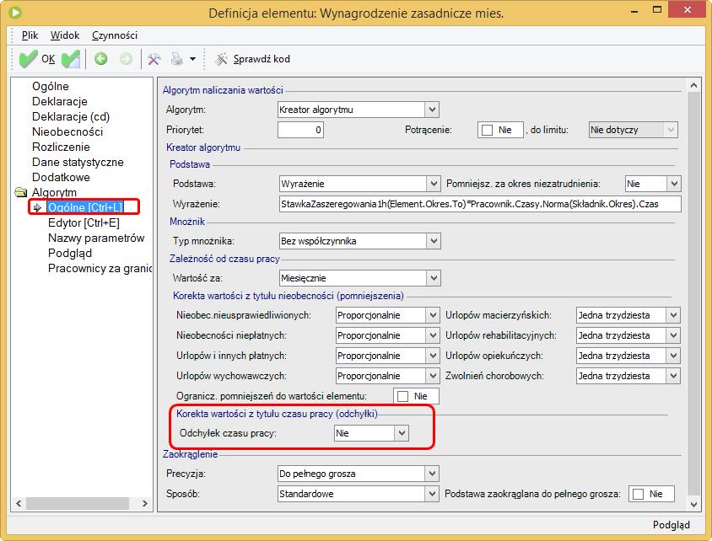Open the tools wrench icon
This screenshot has width=712, height=541.
[x=154, y=59]
